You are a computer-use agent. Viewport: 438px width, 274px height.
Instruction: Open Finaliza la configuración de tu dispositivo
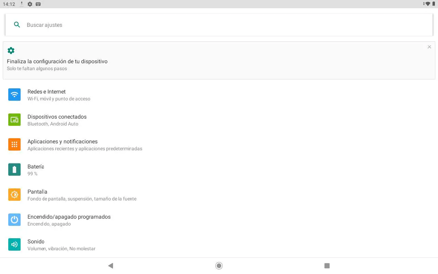(219, 61)
